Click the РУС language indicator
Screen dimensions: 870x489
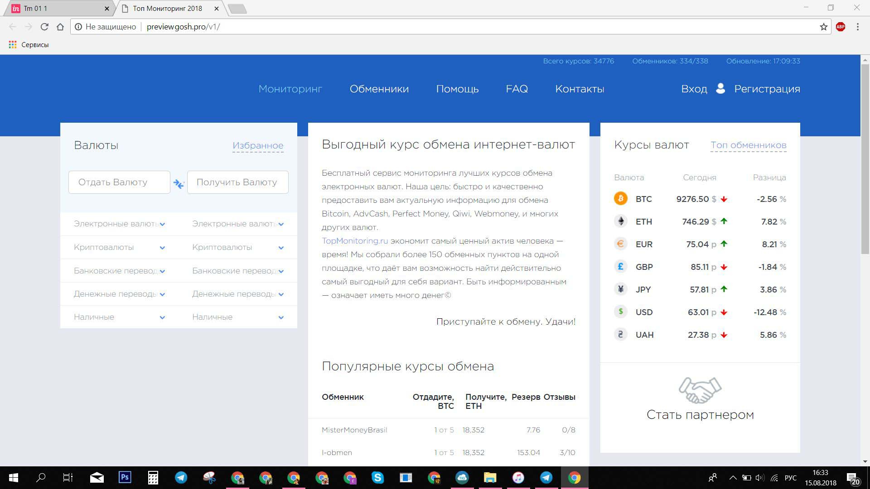[790, 478]
